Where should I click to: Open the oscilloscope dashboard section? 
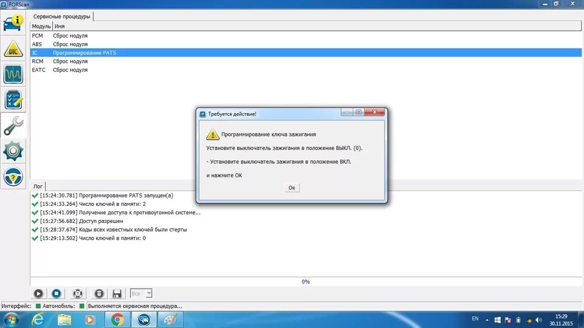point(13,74)
